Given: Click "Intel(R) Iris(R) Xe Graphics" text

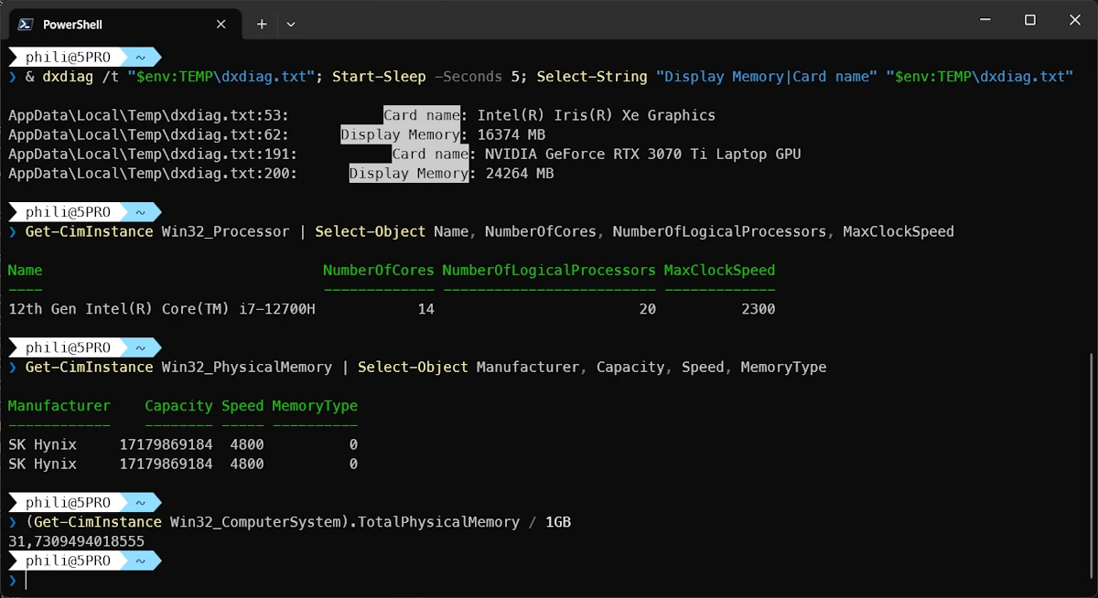Looking at the screenshot, I should (596, 115).
